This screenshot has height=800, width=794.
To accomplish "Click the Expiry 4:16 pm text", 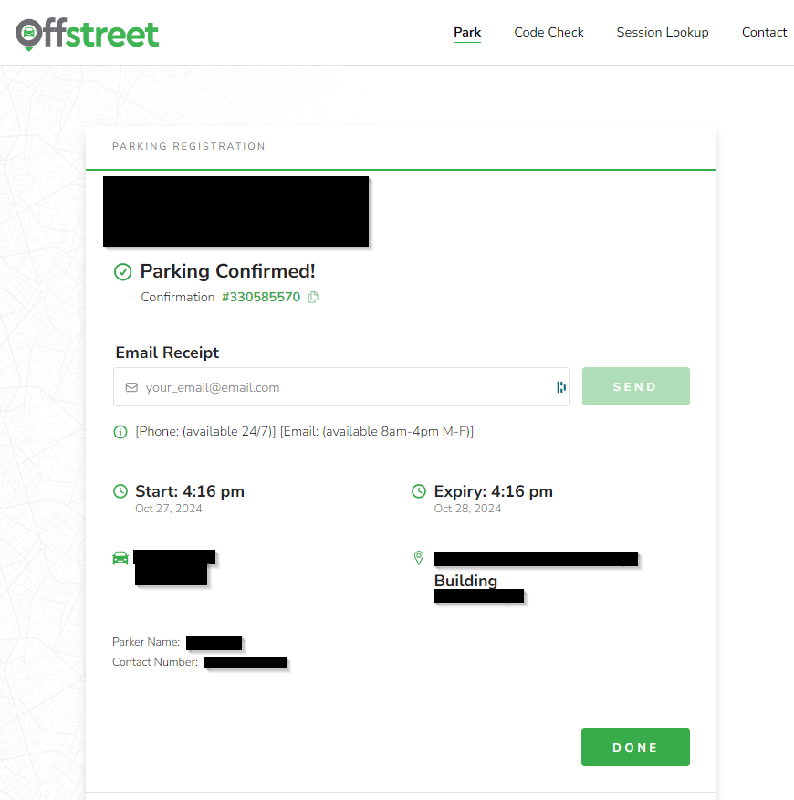I will (x=493, y=491).
